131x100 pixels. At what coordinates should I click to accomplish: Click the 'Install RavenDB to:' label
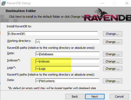[19, 26]
